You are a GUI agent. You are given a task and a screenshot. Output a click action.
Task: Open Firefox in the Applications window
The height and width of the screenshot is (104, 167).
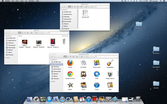point(70,63)
